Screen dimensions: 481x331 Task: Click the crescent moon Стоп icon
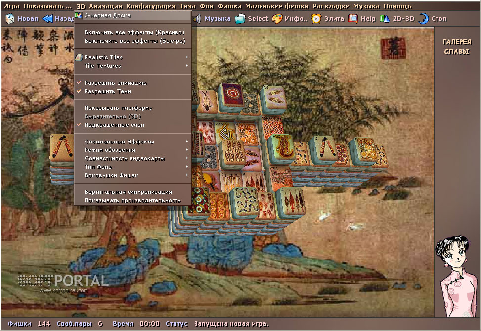(x=423, y=19)
